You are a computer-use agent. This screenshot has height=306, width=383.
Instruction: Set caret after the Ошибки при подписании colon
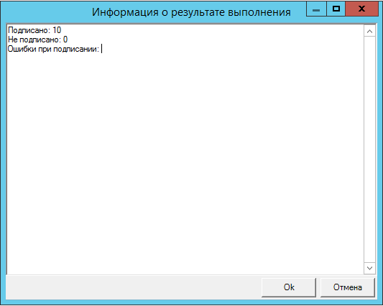[101, 49]
